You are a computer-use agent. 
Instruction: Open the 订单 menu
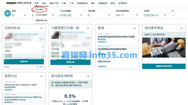tap(64, 3)
